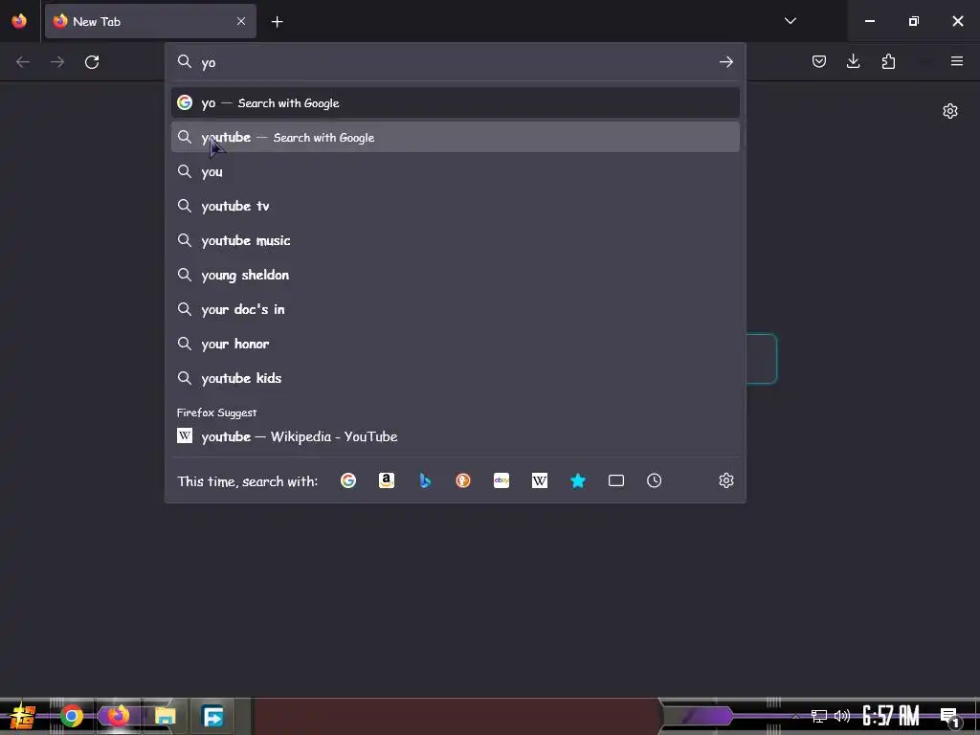Screen dimensions: 980x735
Task: Choose 'yo — Search with Google' result
Action: (x=455, y=102)
